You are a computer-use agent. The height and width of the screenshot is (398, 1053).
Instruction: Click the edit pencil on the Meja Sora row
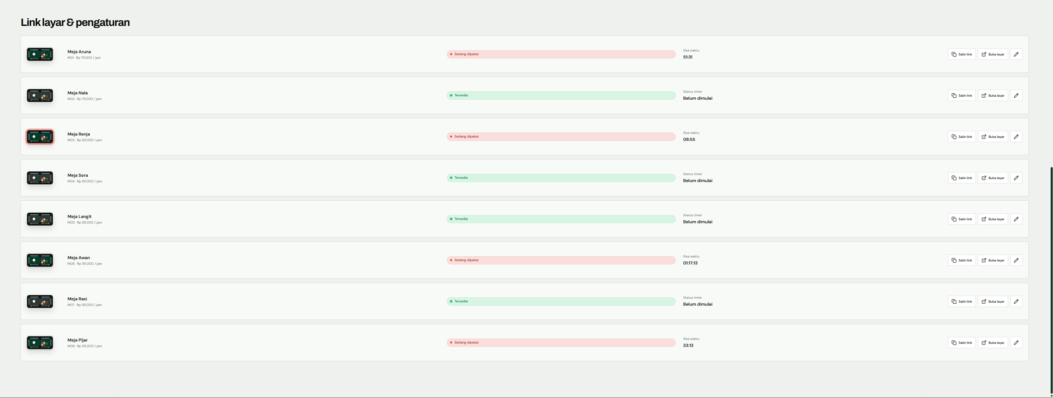pyautogui.click(x=1016, y=178)
